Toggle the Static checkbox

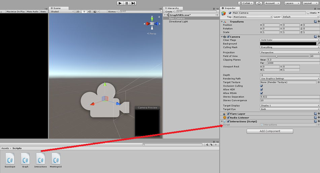click(x=308, y=13)
